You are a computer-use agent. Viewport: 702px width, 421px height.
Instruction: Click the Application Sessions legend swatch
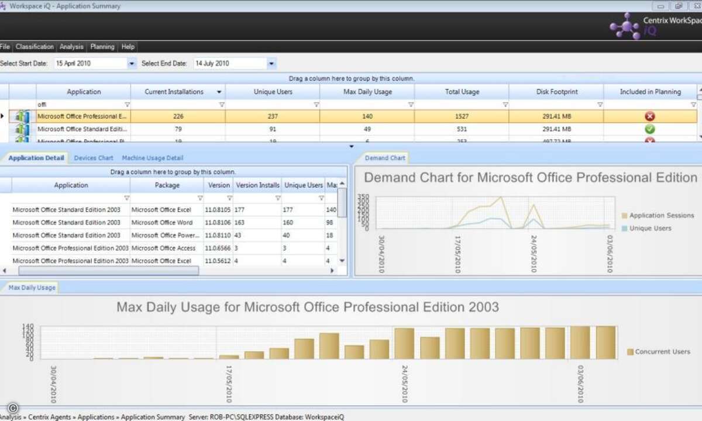624,216
